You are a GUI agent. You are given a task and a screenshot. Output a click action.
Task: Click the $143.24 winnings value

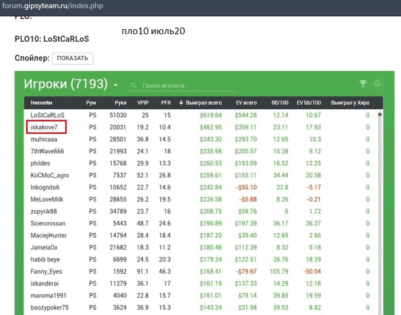(211, 308)
